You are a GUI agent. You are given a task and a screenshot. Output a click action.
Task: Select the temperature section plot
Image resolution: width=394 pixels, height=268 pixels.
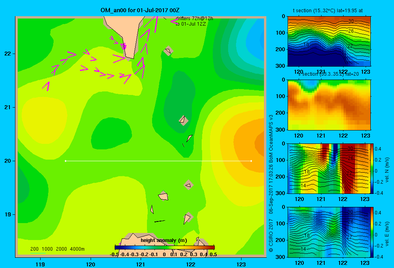click(x=329, y=41)
